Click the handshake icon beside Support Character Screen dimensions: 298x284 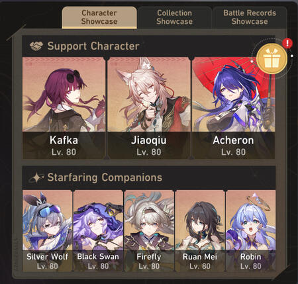[36, 46]
